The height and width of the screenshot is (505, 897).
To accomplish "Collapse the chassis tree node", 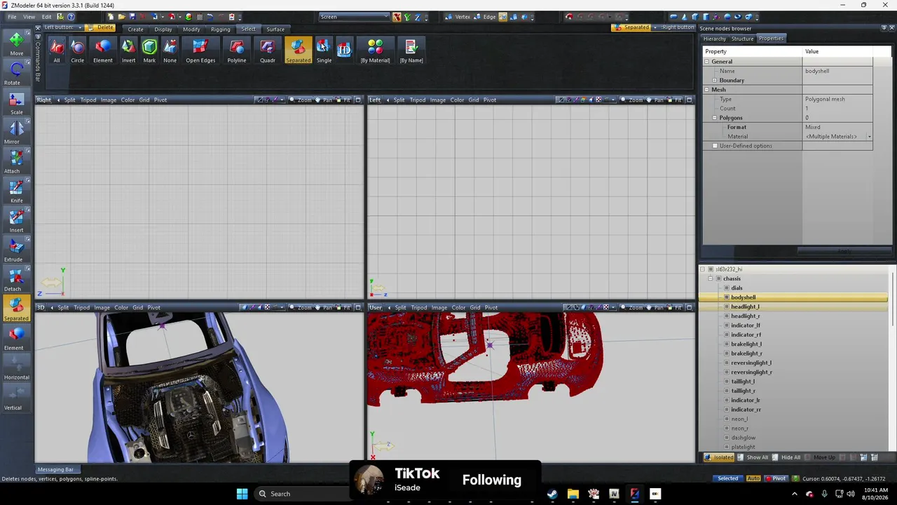I will pos(711,278).
